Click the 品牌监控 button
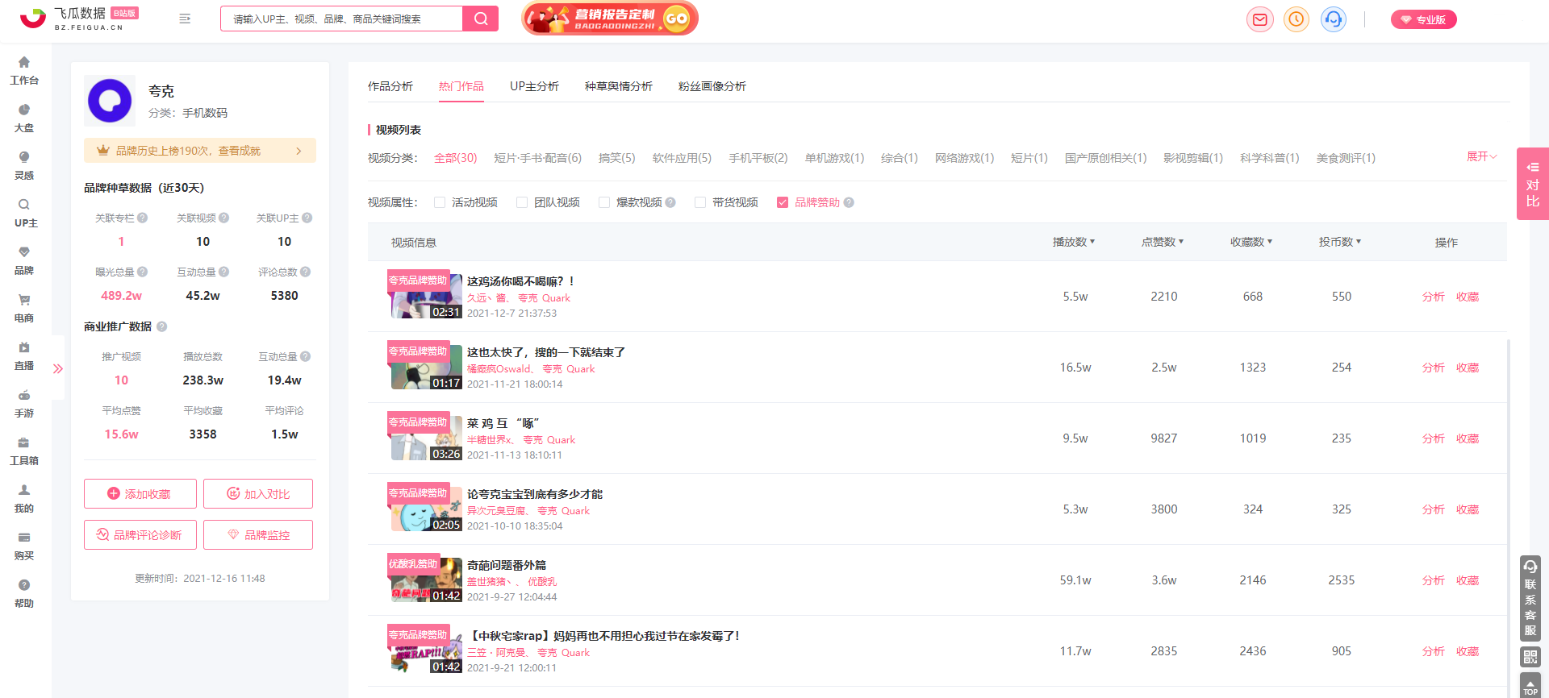Image resolution: width=1549 pixels, height=698 pixels. coord(258,535)
